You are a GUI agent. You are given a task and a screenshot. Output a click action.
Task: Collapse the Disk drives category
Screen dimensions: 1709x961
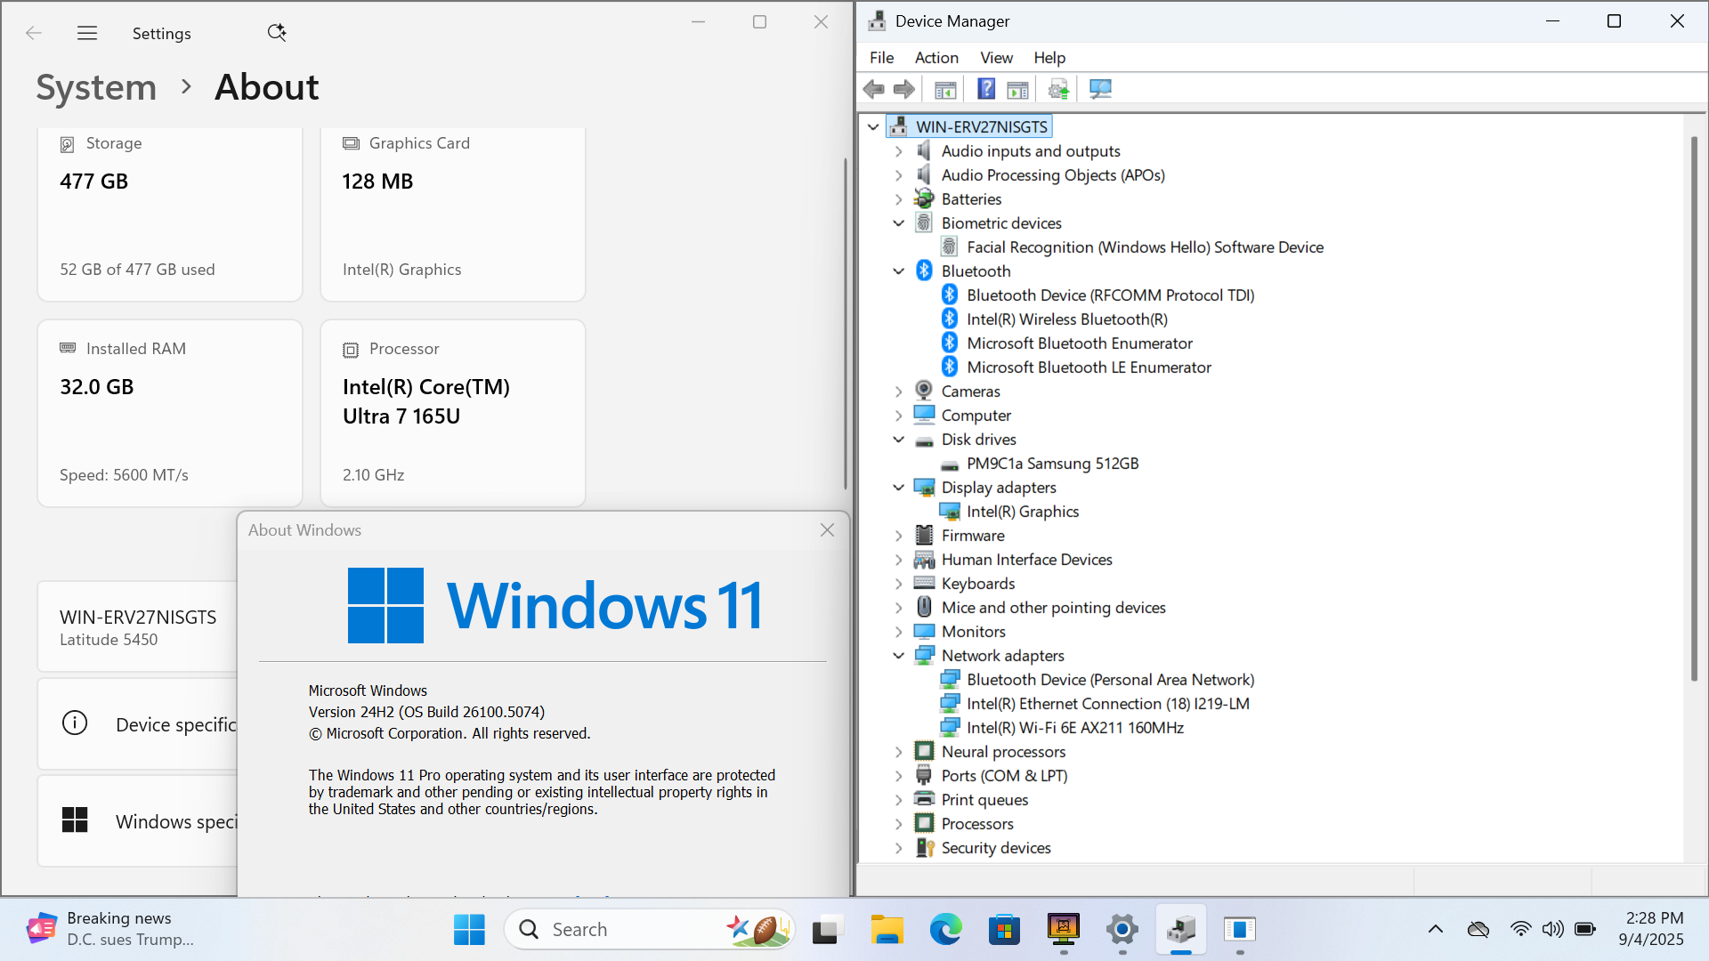pyautogui.click(x=898, y=440)
